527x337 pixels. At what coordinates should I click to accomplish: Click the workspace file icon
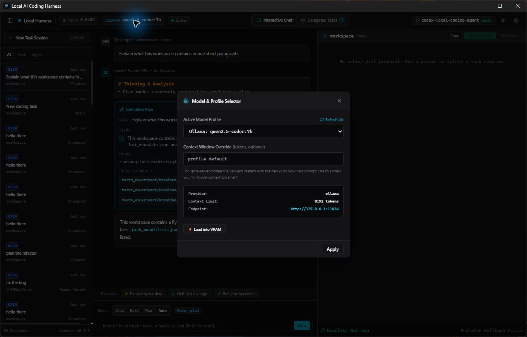325,36
